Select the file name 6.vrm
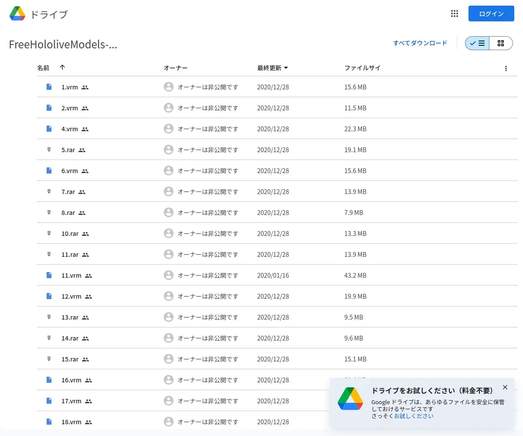 click(70, 171)
